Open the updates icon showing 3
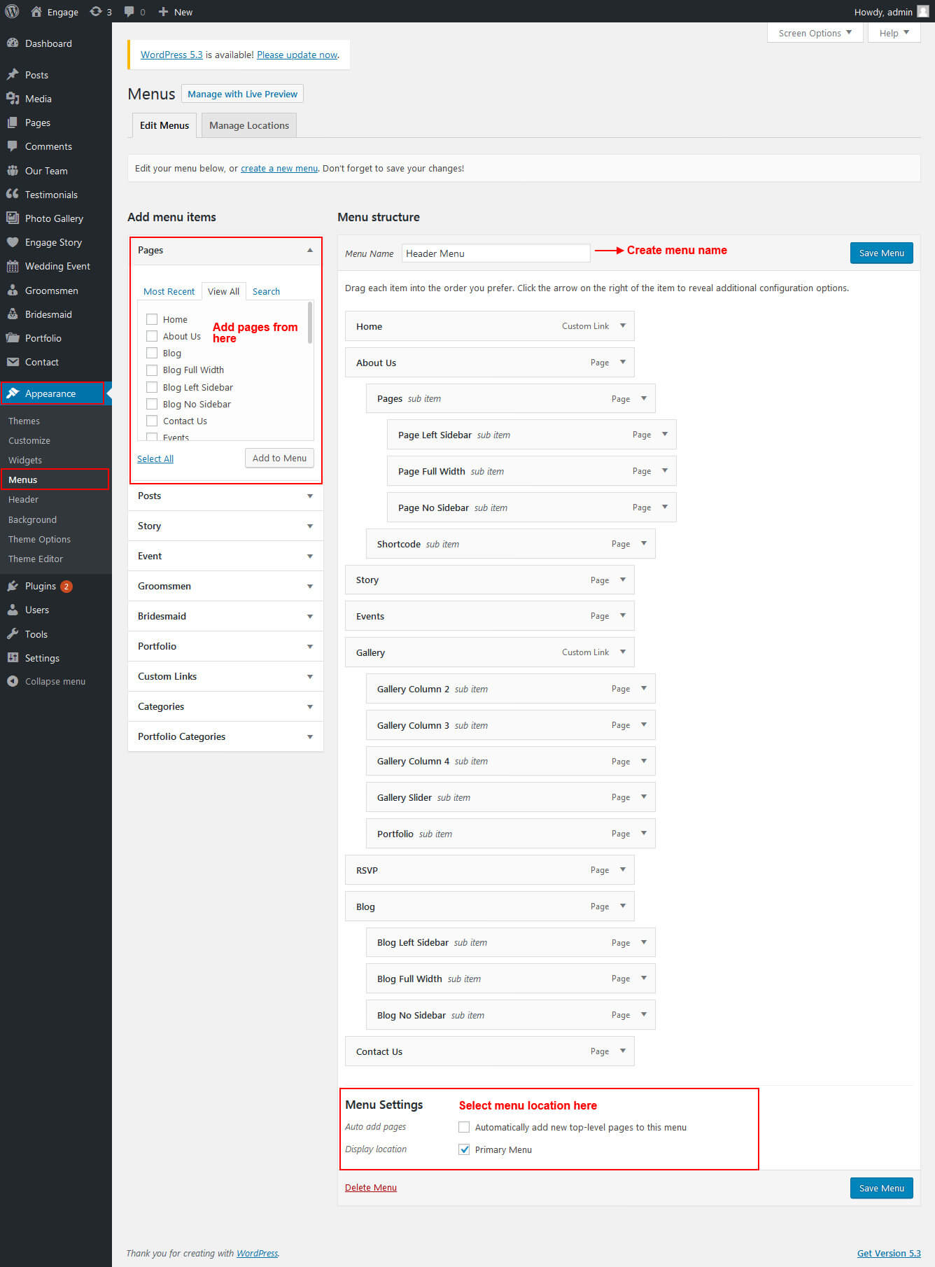The height and width of the screenshot is (1267, 935). [x=96, y=11]
